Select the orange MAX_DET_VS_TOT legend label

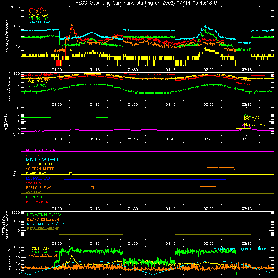coord(43,255)
